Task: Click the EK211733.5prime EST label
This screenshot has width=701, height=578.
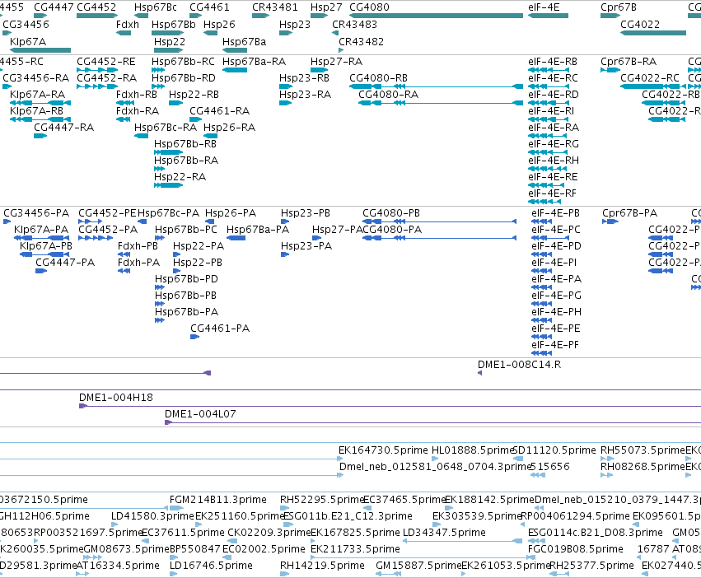Action: [355, 549]
